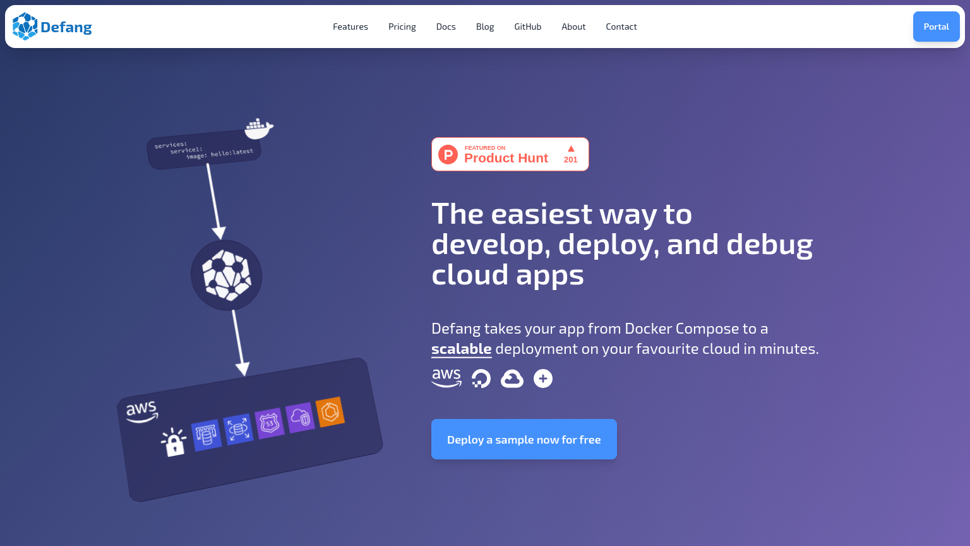Visit the GitHub navigation link
The height and width of the screenshot is (546, 970).
tap(528, 27)
